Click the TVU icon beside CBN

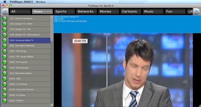[5, 79]
